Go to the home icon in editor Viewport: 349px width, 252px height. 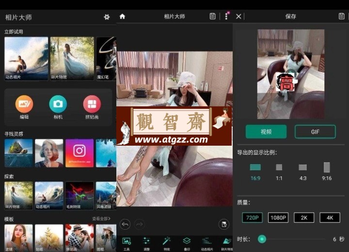pyautogui.click(x=123, y=17)
